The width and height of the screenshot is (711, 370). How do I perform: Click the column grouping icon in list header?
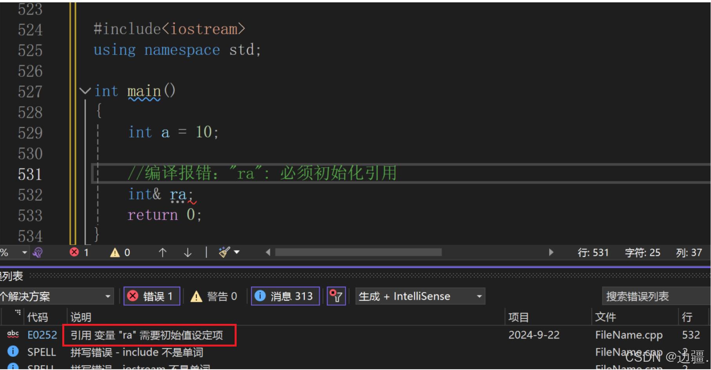[x=18, y=313]
